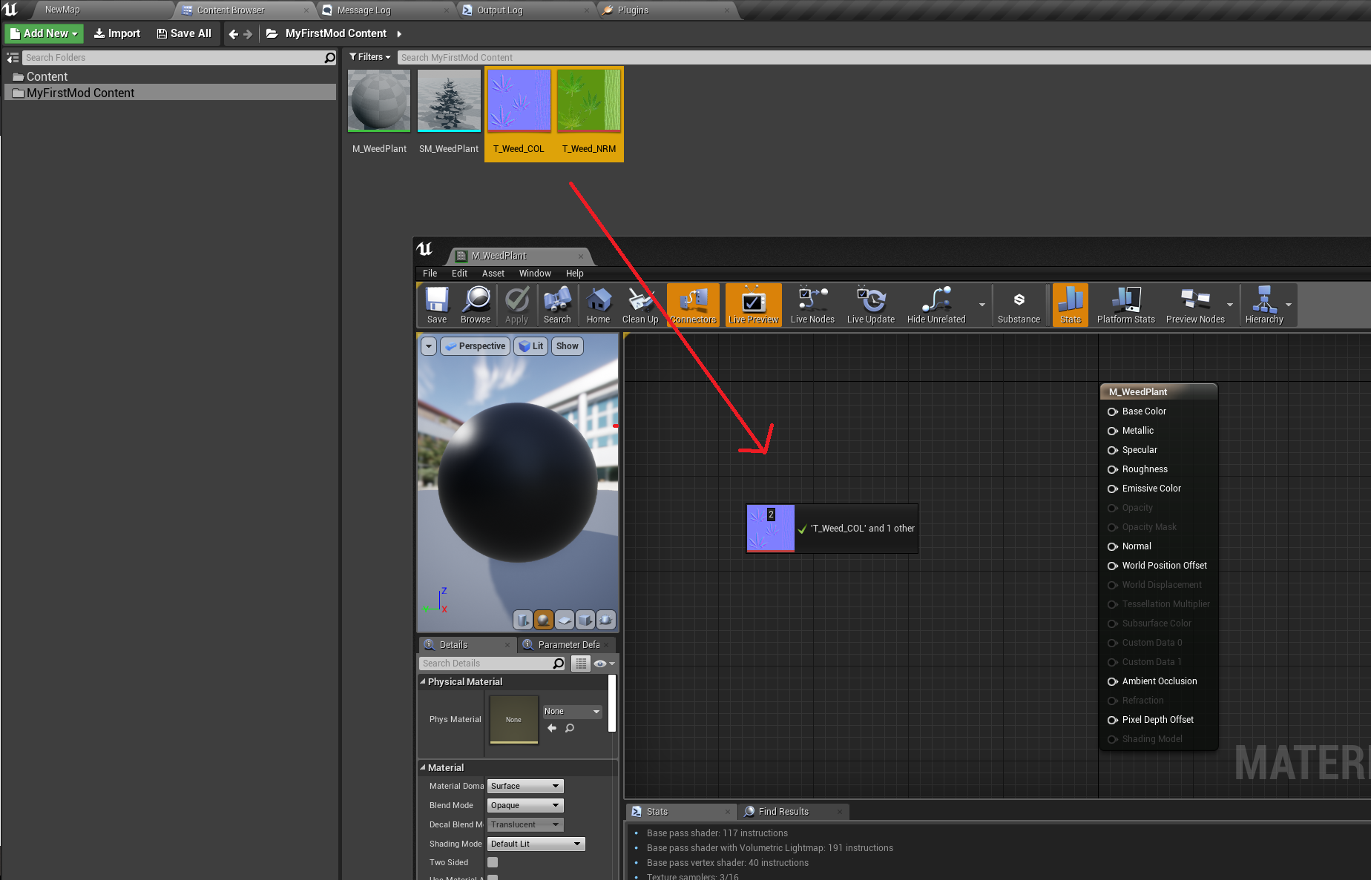Click the Unreal Engine logo in the material editor
Image resolution: width=1371 pixels, height=880 pixels.
click(x=424, y=249)
